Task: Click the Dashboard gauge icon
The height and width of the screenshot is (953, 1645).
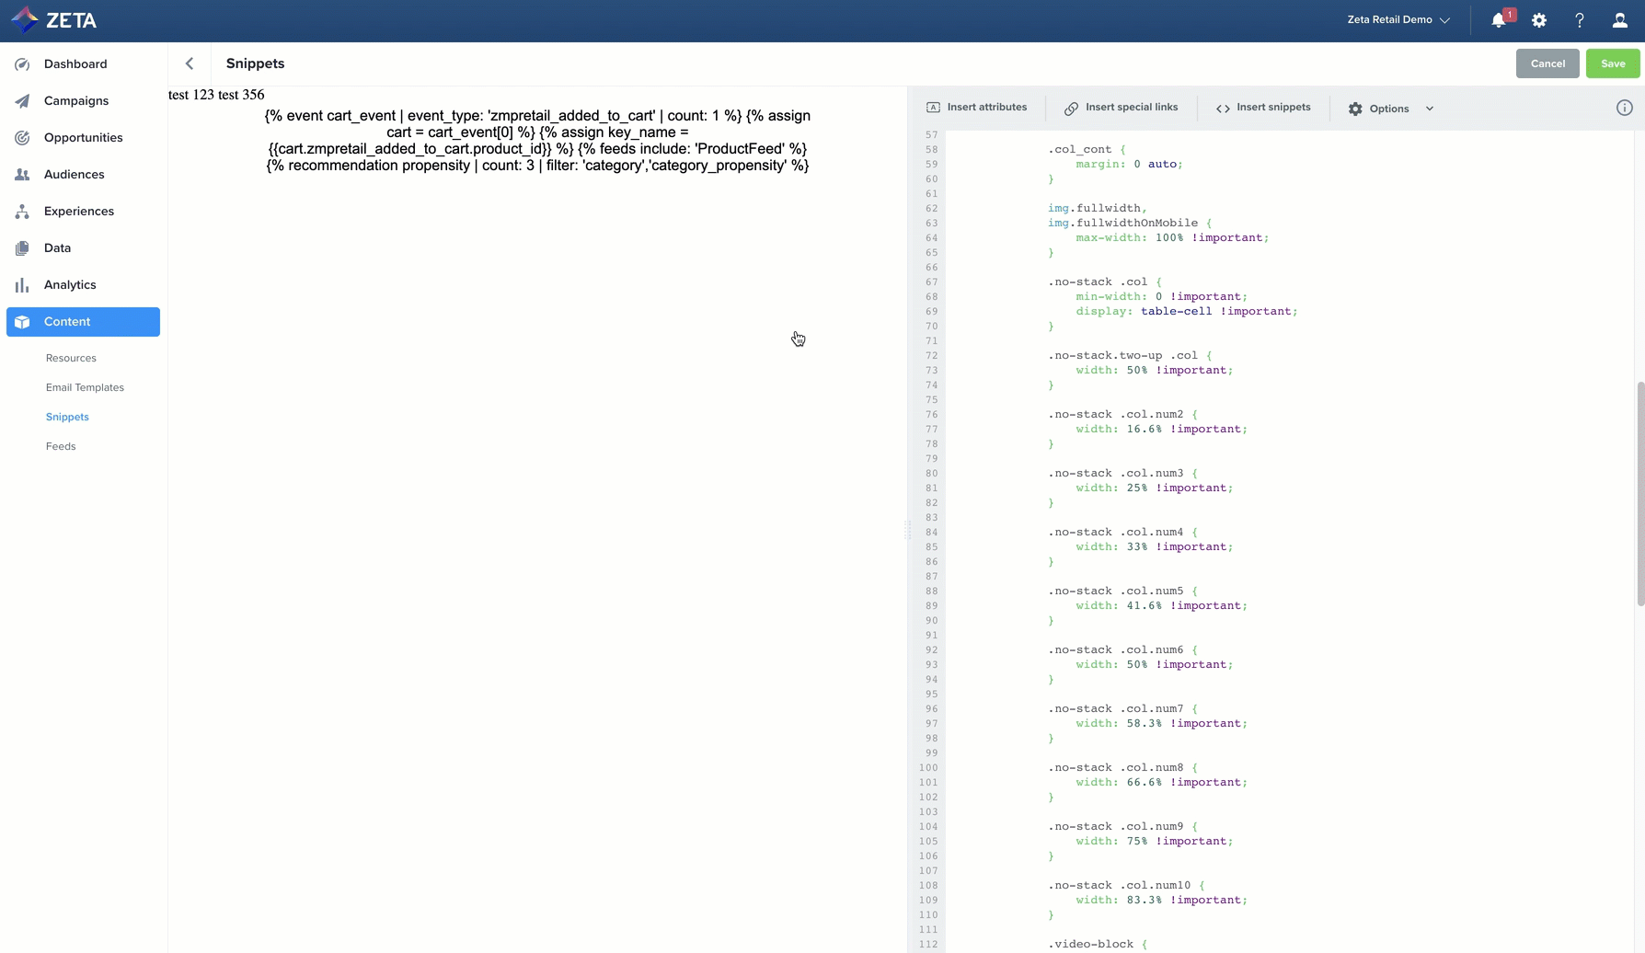Action: 22,64
